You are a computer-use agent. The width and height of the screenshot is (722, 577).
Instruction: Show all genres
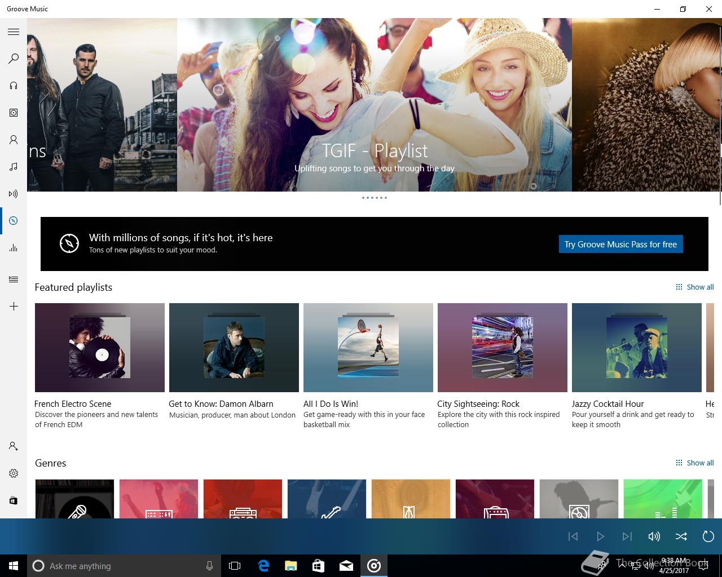pos(694,463)
